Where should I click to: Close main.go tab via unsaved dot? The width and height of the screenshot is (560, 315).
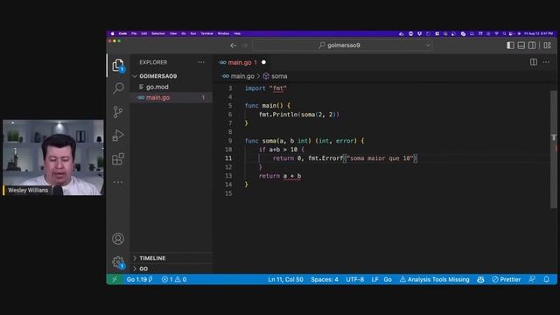click(263, 62)
